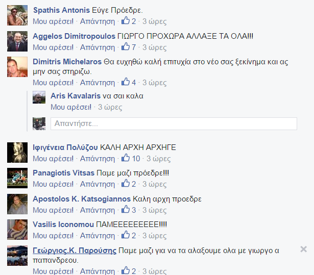Open Aggelos Dimitropoulos profile name link

tap(74, 36)
